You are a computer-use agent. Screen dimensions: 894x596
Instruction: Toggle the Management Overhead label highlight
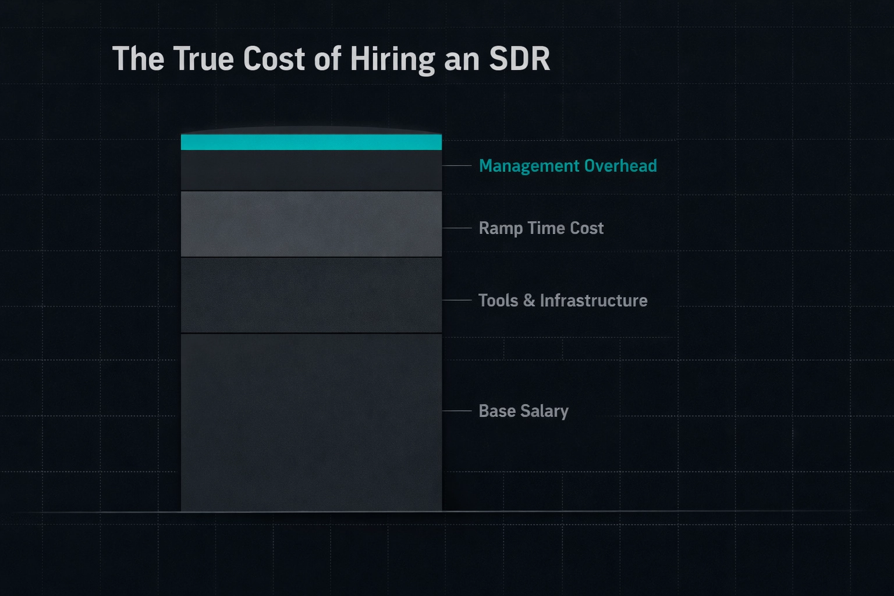click(x=567, y=166)
